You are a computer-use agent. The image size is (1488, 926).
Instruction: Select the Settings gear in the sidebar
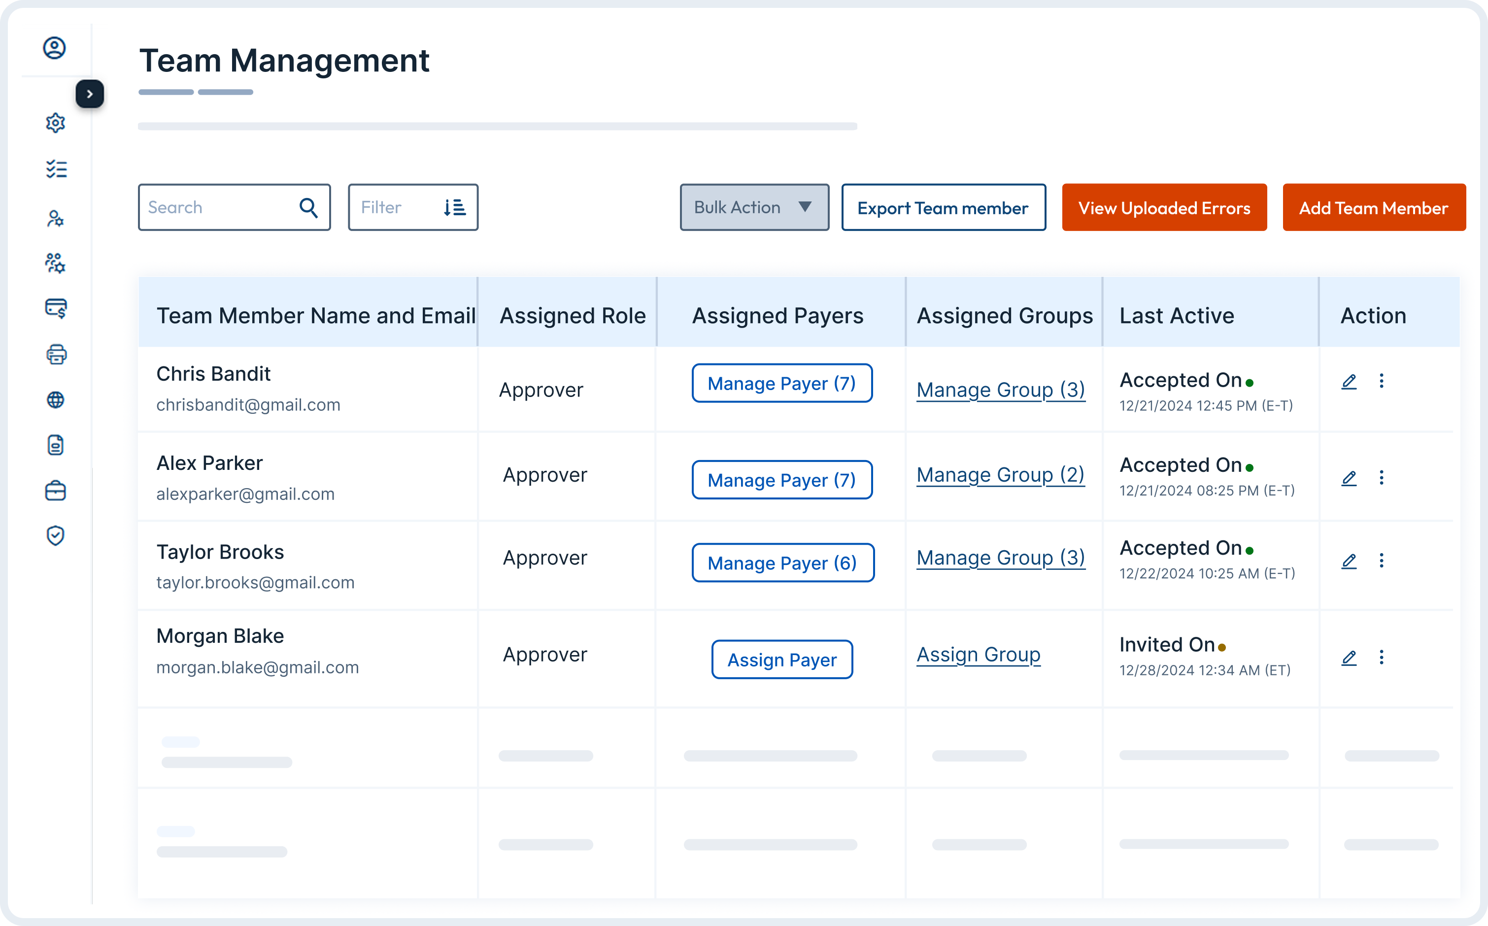click(56, 123)
